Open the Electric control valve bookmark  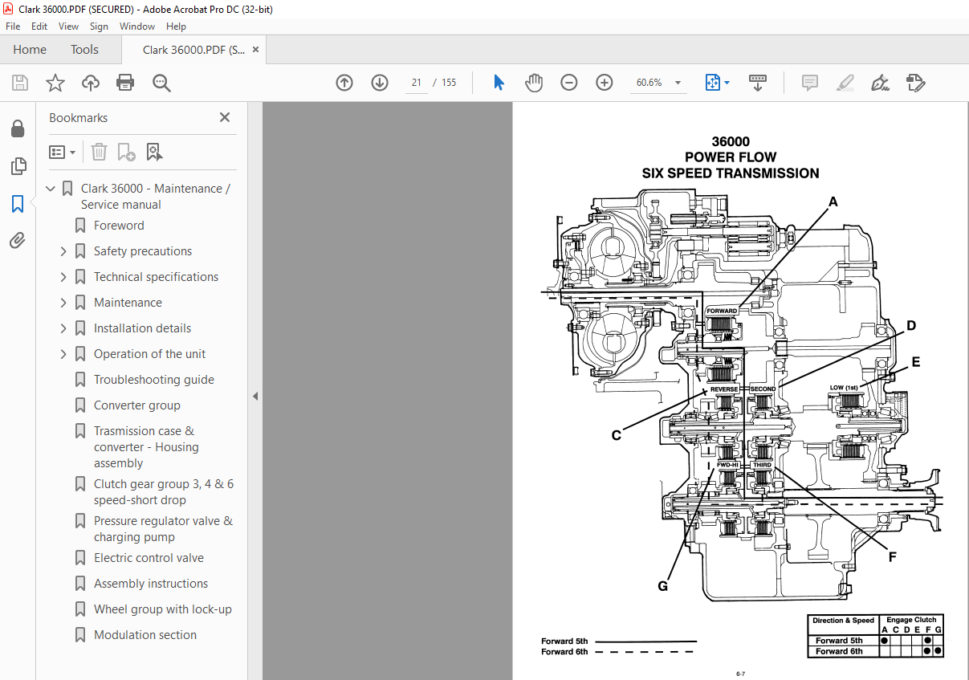point(149,558)
